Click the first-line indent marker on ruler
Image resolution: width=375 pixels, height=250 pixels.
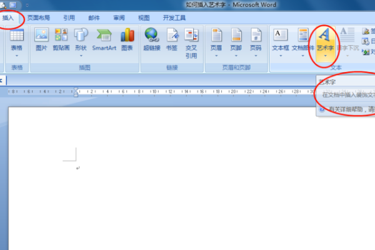(76, 89)
